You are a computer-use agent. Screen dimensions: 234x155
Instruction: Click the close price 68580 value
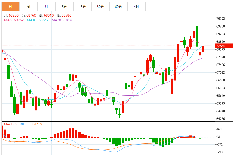(66, 15)
